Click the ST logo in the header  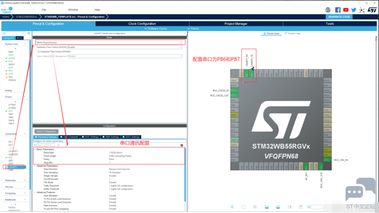[x=372, y=10]
